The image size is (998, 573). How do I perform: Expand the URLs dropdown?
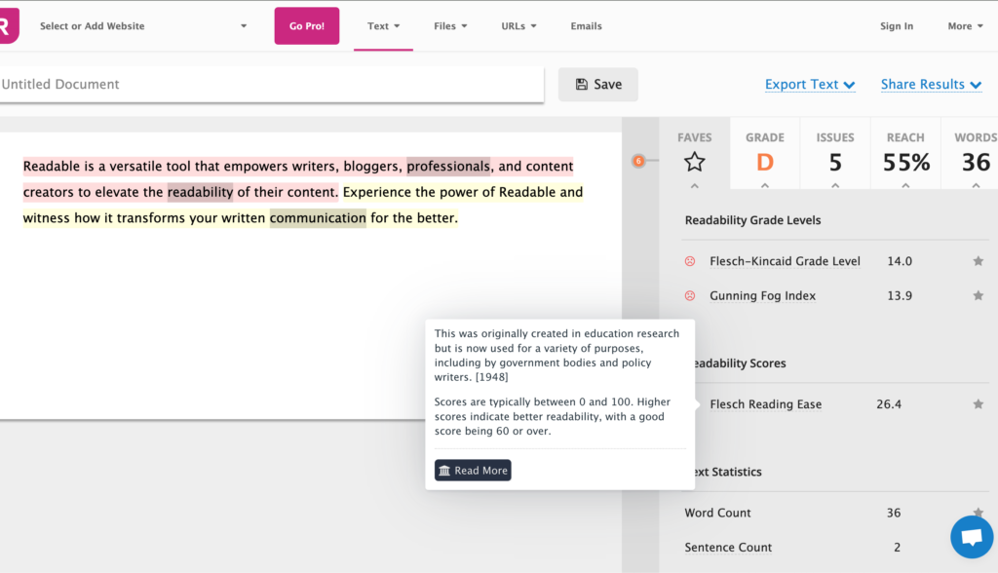(518, 26)
